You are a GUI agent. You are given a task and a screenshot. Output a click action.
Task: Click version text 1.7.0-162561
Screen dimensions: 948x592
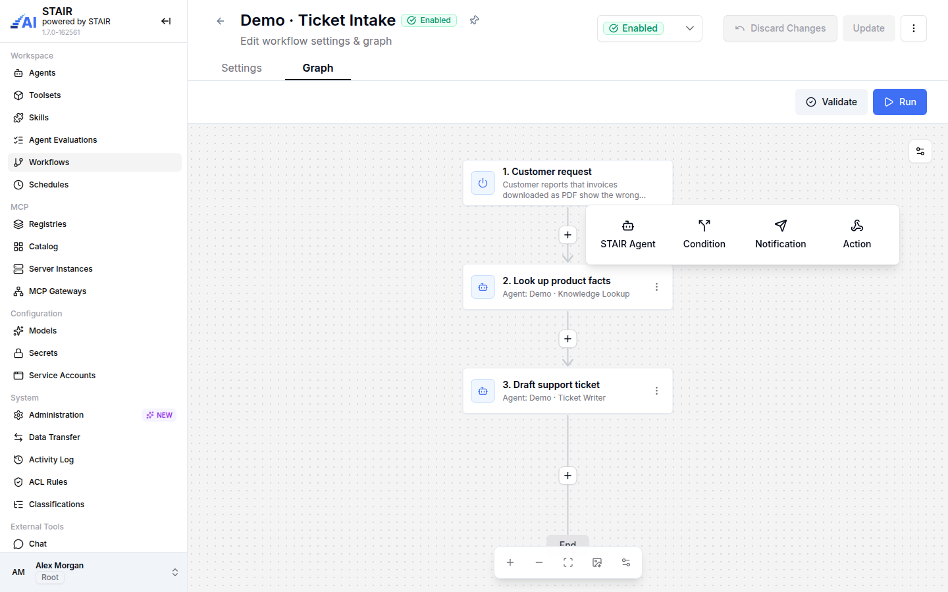point(61,32)
